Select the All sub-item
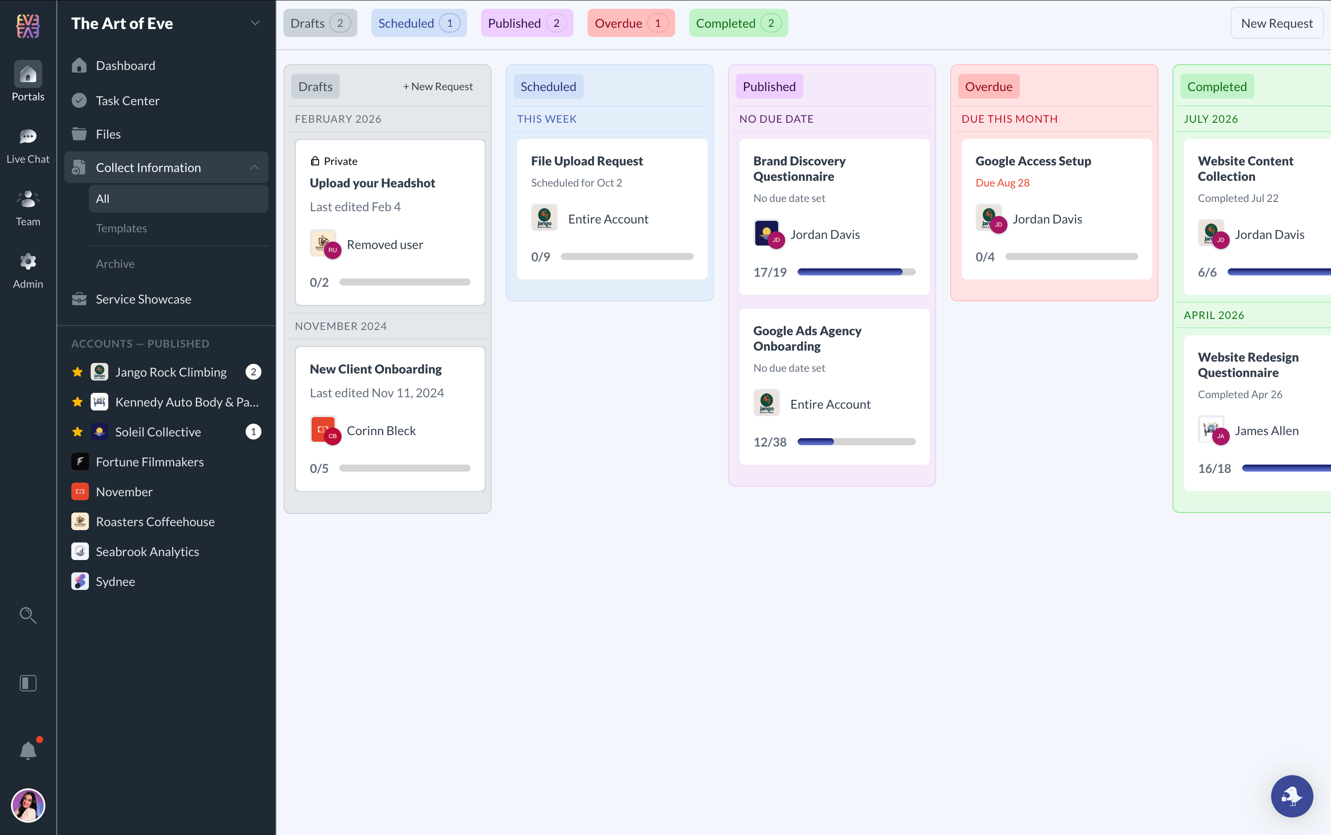Screen dimensions: 1331x835 178,198
